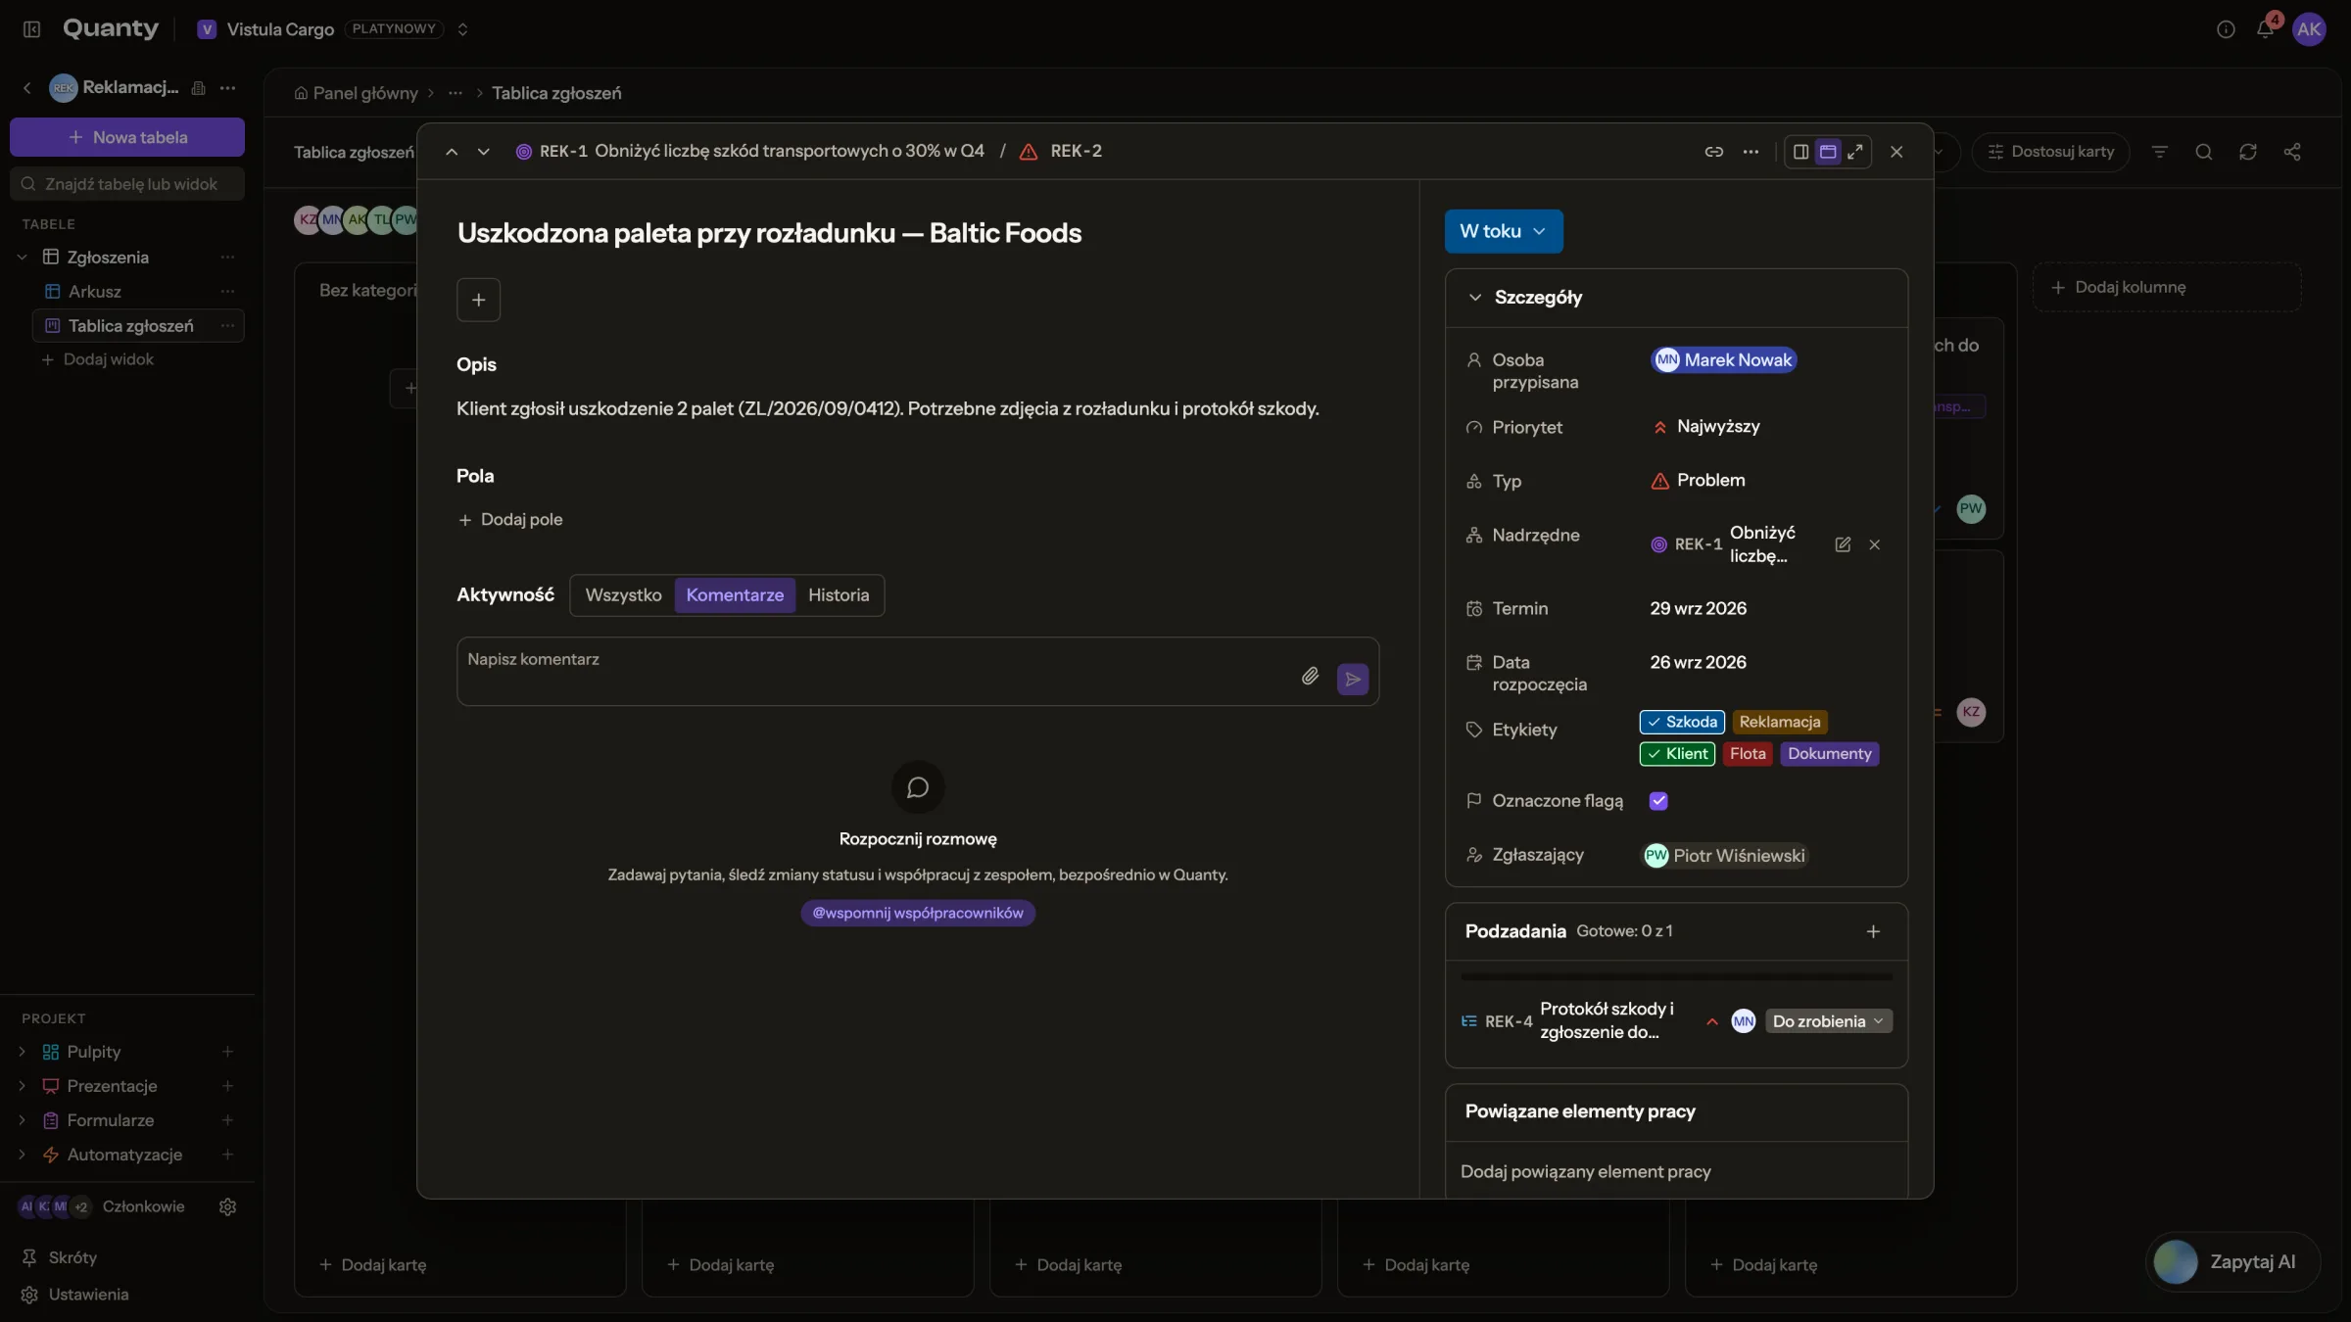2351x1322 pixels.
Task: Edit the parent REK-1 link
Action: click(x=1843, y=544)
